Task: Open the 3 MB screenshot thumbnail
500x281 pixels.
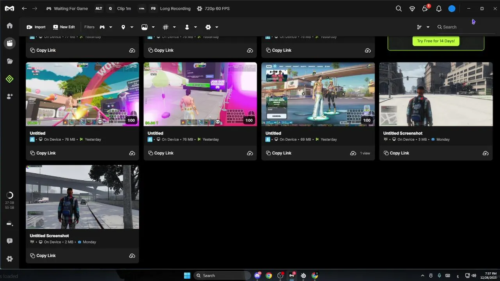Action: [436, 94]
